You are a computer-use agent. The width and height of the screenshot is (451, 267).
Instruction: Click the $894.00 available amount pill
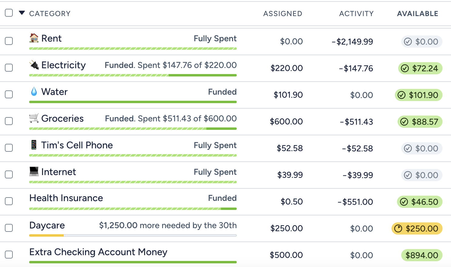(422, 255)
